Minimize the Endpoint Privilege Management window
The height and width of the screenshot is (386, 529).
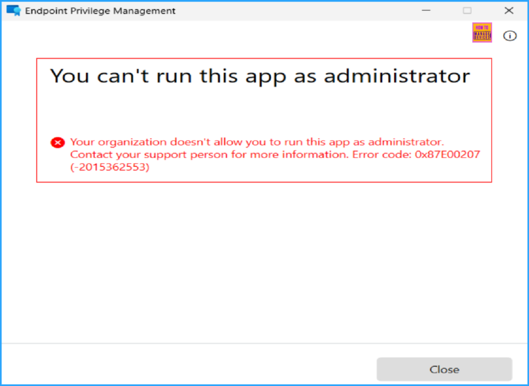(x=426, y=10)
